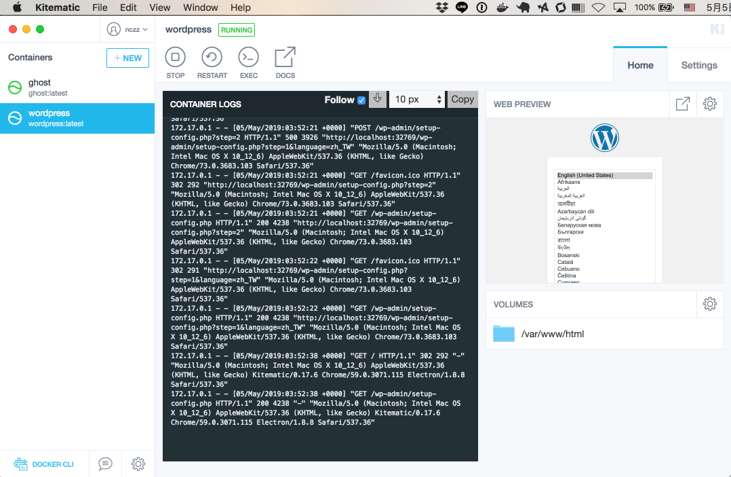Change the log font size stepper
Image resolution: width=731 pixels, height=477 pixels.
(x=439, y=99)
